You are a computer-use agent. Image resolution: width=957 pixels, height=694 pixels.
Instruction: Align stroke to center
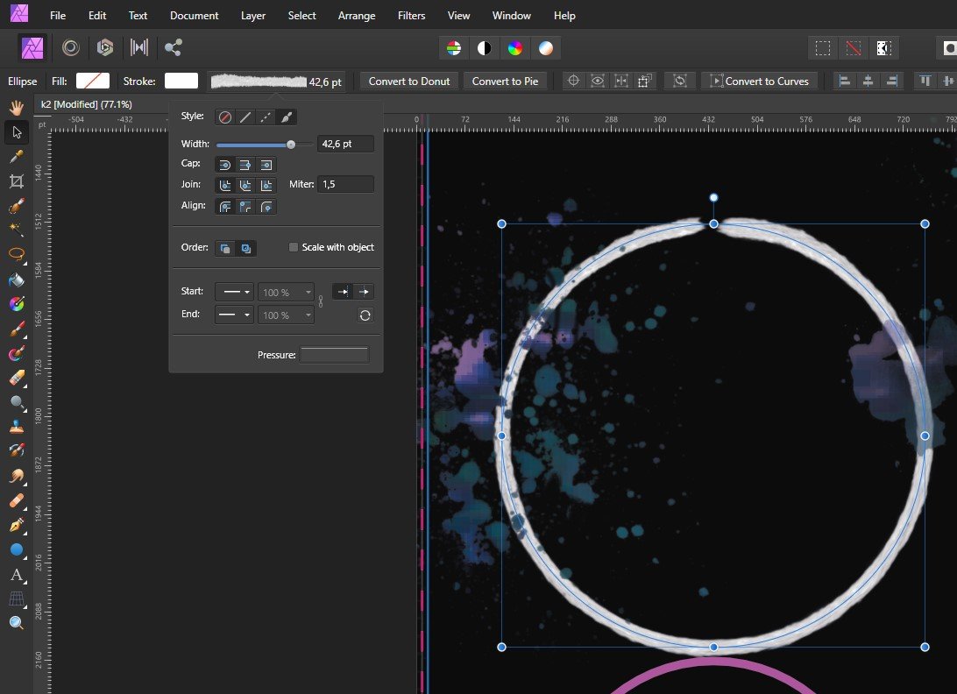(224, 207)
